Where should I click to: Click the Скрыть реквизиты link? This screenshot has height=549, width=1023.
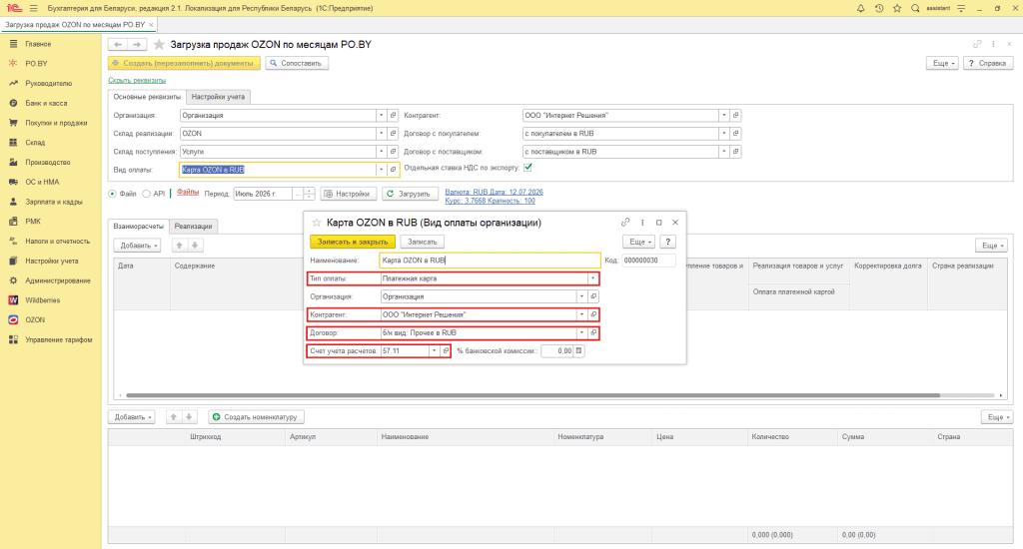point(137,80)
